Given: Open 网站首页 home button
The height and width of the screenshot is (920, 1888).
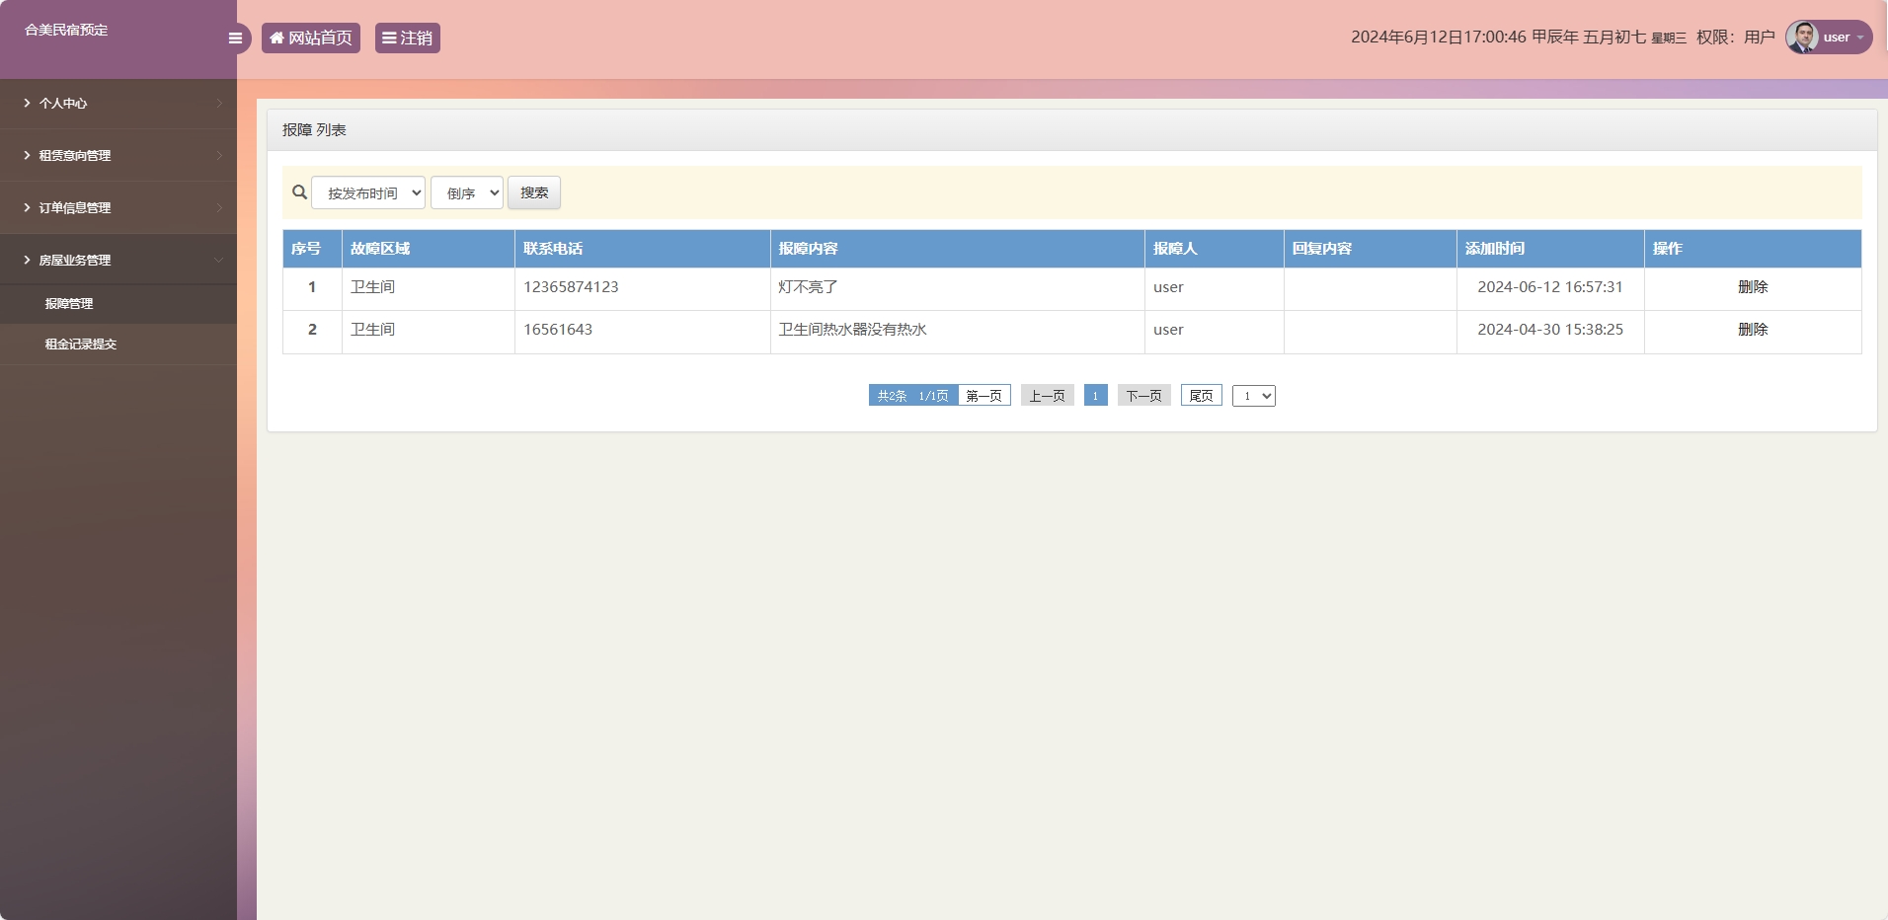Looking at the screenshot, I should 311,38.
